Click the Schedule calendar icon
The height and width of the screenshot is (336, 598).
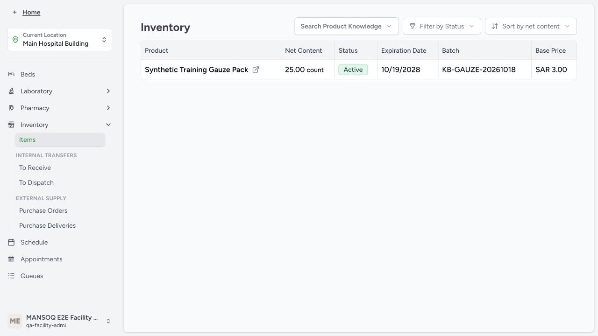11,242
